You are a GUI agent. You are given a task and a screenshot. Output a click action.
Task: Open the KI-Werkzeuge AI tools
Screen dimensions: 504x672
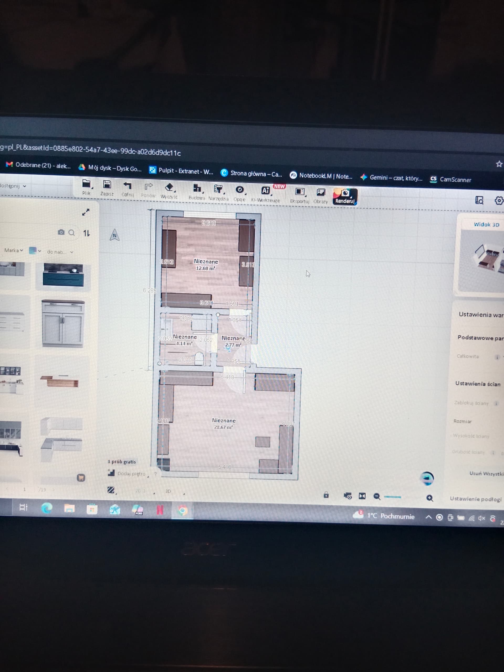[266, 191]
